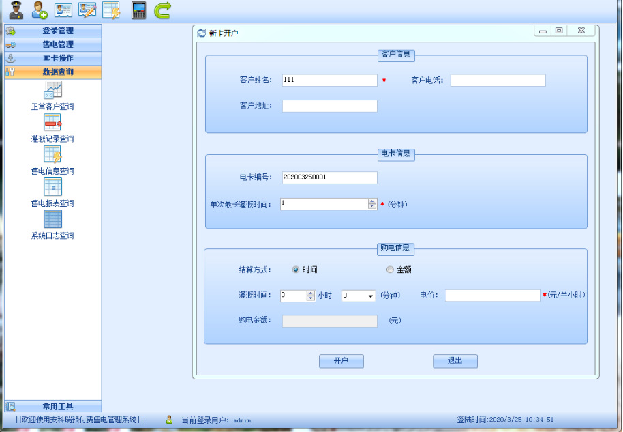
Task: Click the green return arrow icon
Action: (x=162, y=10)
